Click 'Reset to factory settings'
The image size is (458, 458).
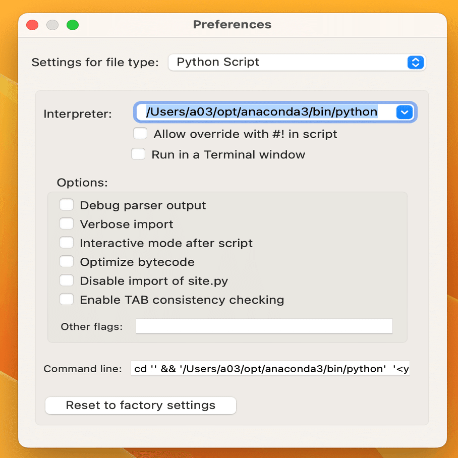pyautogui.click(x=140, y=406)
